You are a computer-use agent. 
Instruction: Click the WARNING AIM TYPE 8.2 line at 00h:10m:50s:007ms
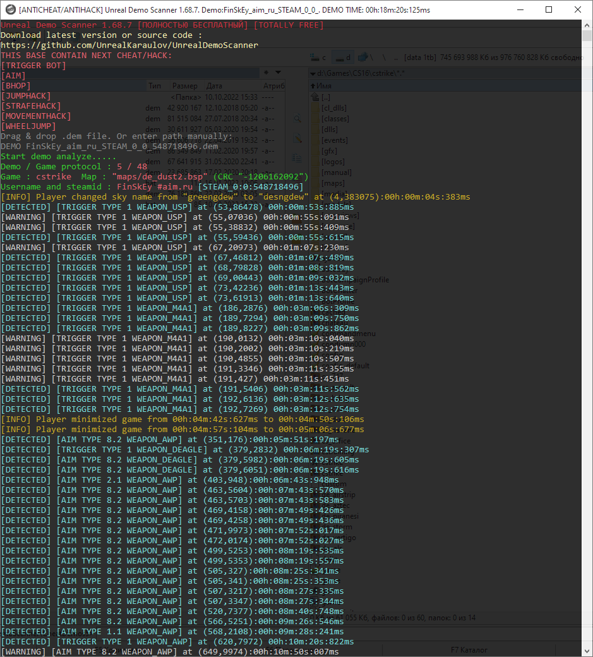(x=170, y=651)
